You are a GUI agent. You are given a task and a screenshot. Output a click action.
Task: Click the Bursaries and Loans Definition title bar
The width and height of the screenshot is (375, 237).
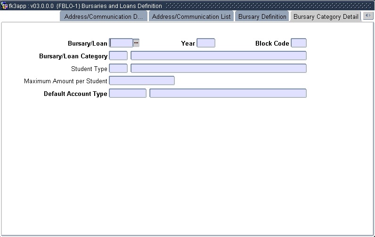click(188, 6)
